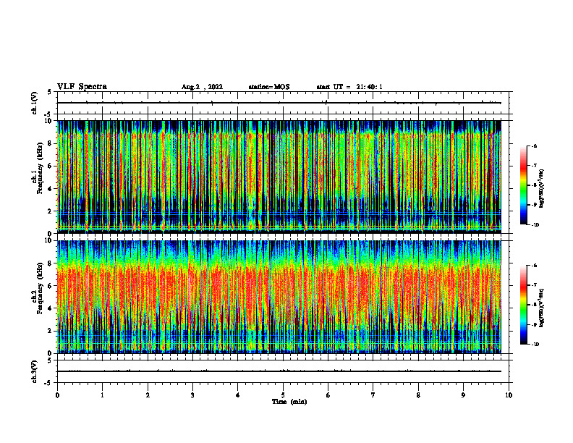The image size is (573, 443).
Task: Click the "VLF Spectra" plot title
Action: [82, 87]
